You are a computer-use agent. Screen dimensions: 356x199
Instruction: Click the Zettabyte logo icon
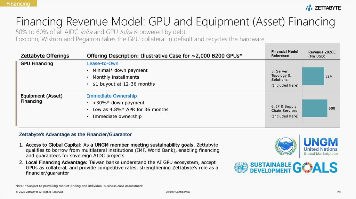(x=309, y=8)
